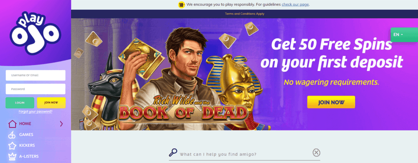
Task: Click the A-Listers crown icon
Action: tap(12, 156)
